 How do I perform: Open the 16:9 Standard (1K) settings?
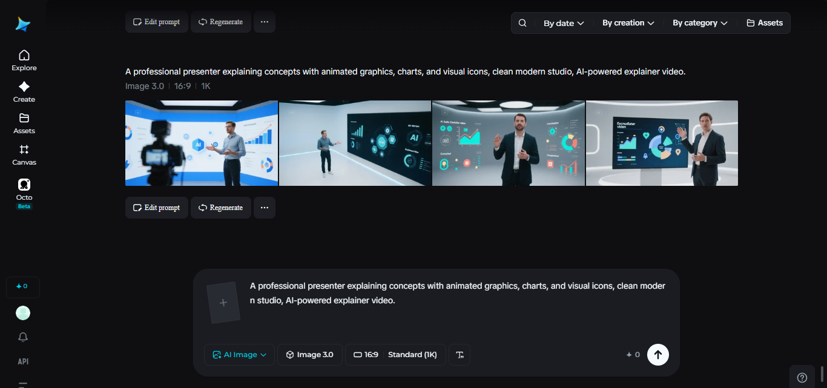tap(395, 355)
